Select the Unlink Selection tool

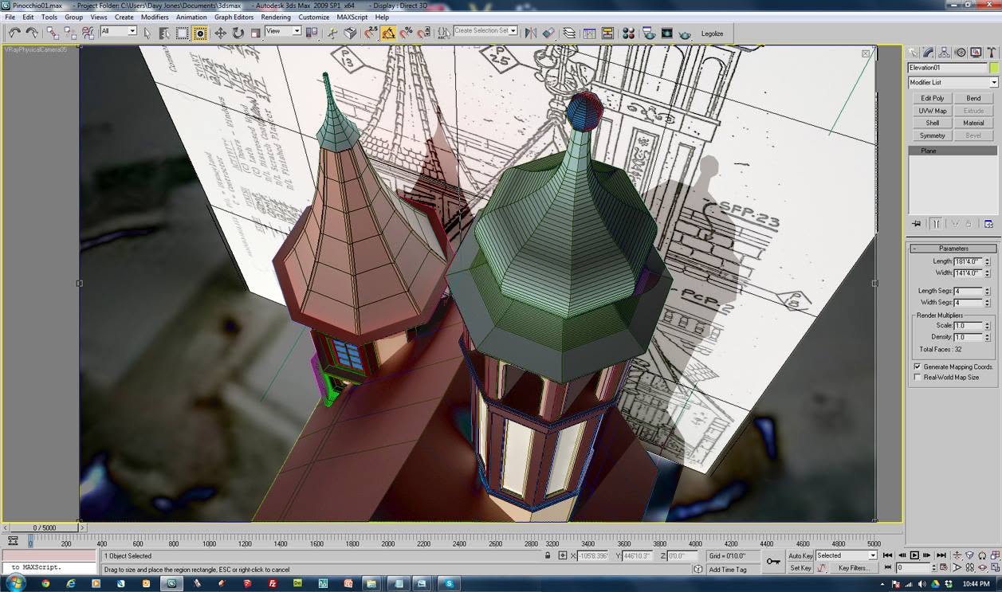coord(70,33)
